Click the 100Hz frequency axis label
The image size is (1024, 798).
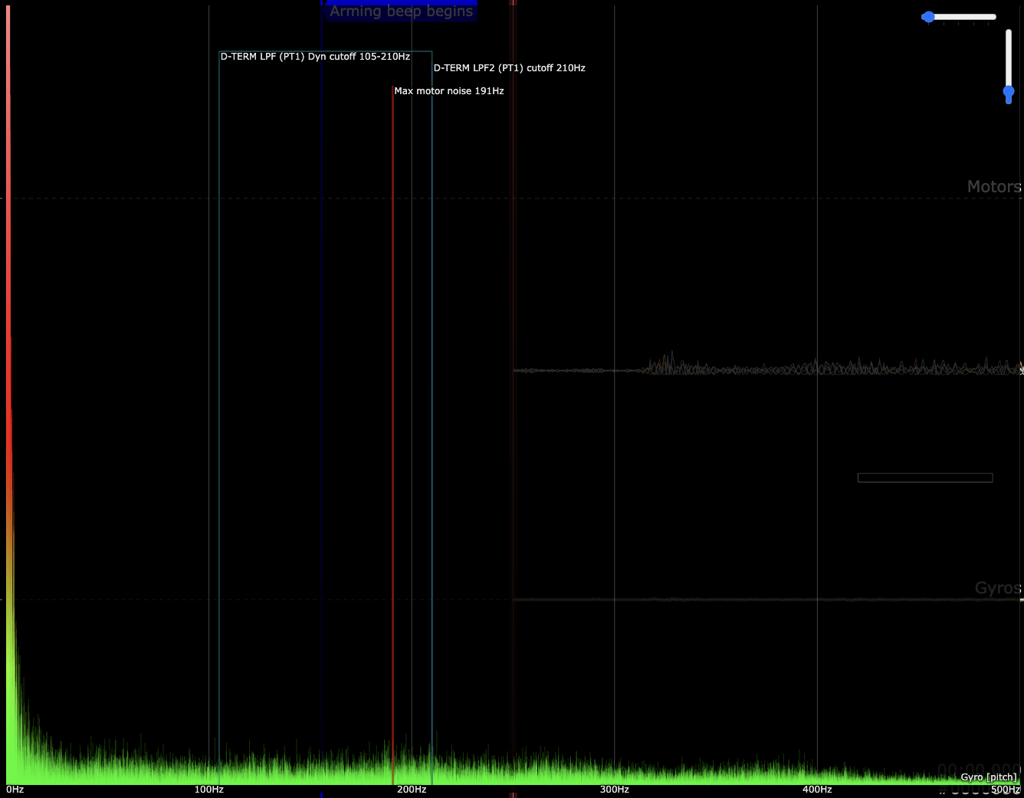208,790
